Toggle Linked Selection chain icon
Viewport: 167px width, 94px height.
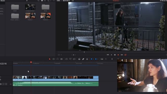pyautogui.click(x=83, y=59)
